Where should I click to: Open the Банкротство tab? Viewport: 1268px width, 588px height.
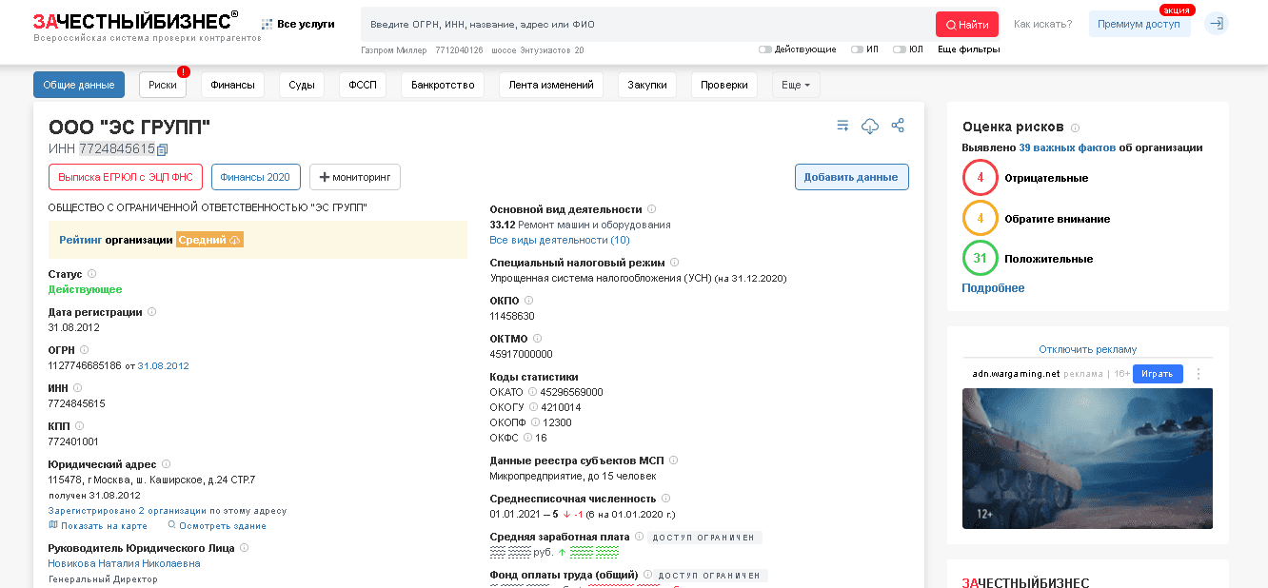pyautogui.click(x=443, y=85)
